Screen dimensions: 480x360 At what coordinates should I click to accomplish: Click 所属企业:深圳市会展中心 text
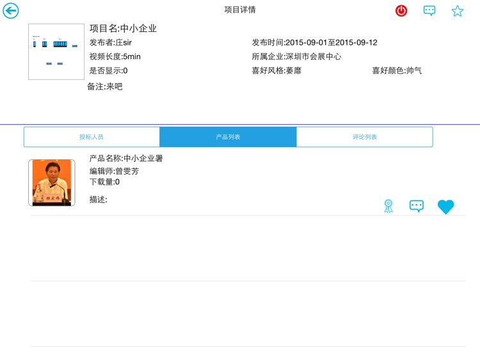296,56
